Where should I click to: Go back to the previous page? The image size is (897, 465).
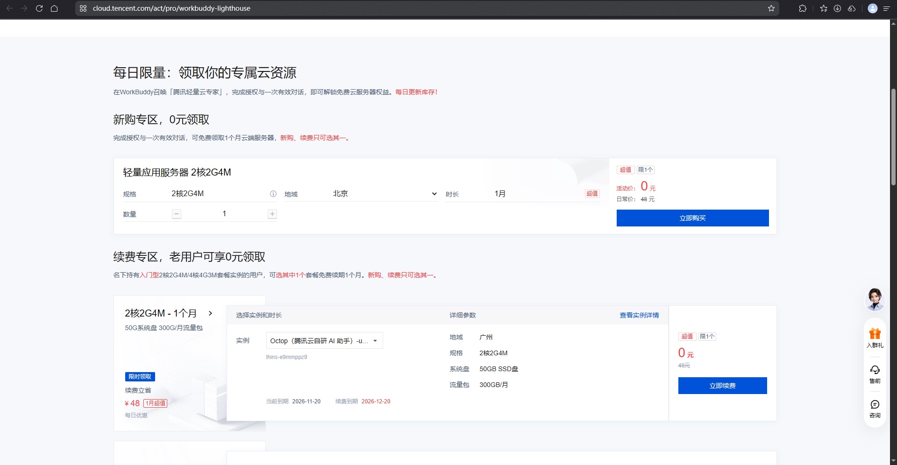pyautogui.click(x=9, y=8)
